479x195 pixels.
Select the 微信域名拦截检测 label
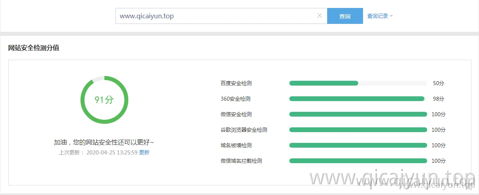tap(241, 161)
